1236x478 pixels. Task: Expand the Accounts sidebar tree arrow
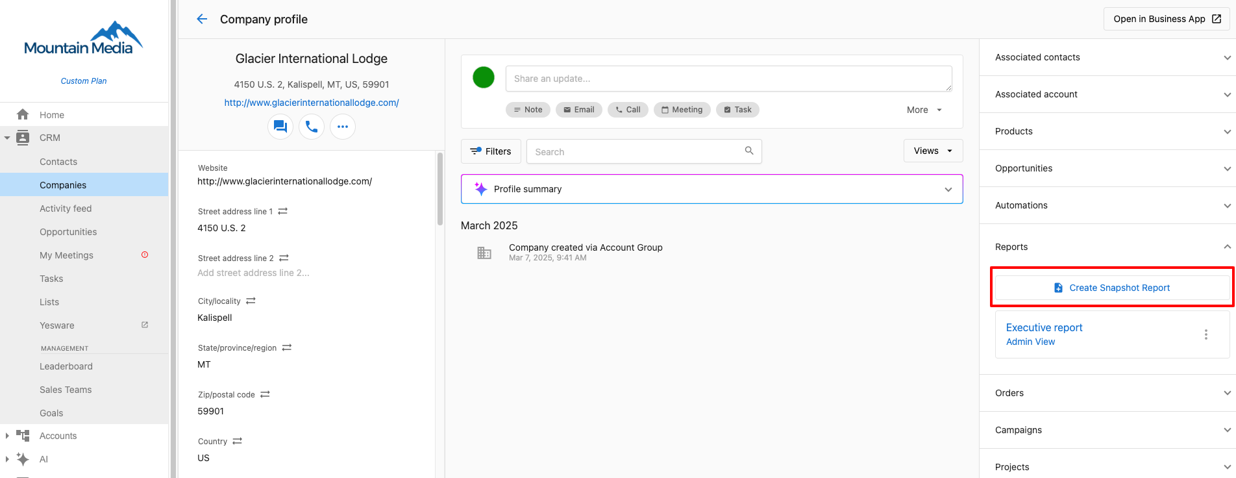point(7,436)
